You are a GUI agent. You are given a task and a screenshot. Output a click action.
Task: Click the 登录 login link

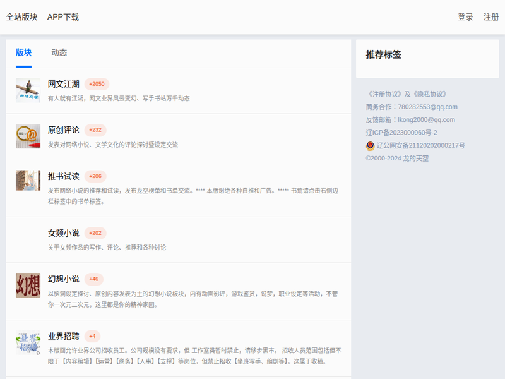465,17
